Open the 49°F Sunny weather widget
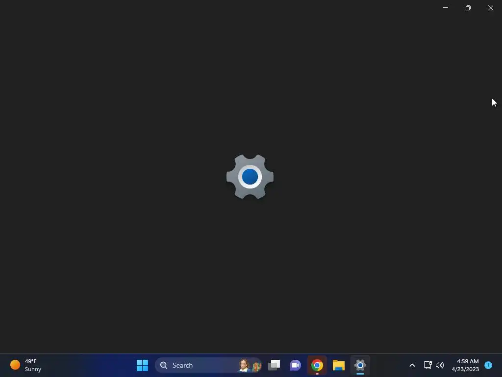Screen dimensions: 502x377 25,365
